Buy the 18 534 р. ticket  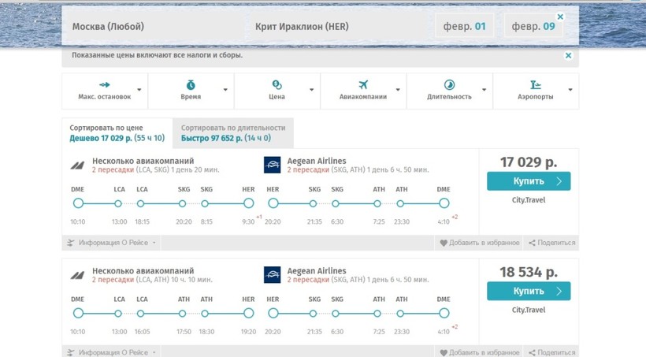pos(529,291)
